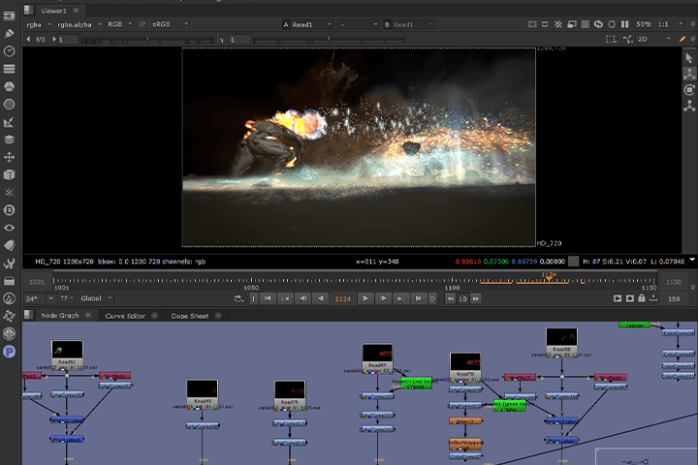Open the Time nodes clock icon

coord(9,51)
